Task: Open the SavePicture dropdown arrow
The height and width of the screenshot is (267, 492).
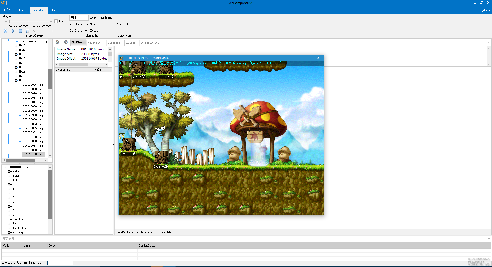Action: pos(137,232)
